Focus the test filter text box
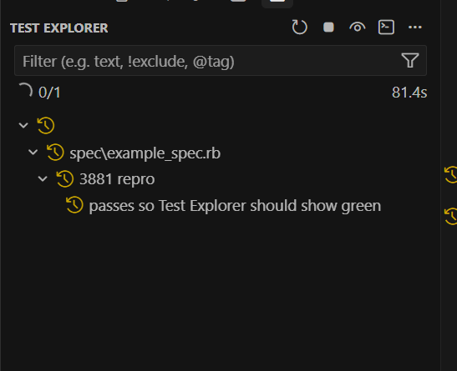This screenshot has height=371, width=457. 207,61
